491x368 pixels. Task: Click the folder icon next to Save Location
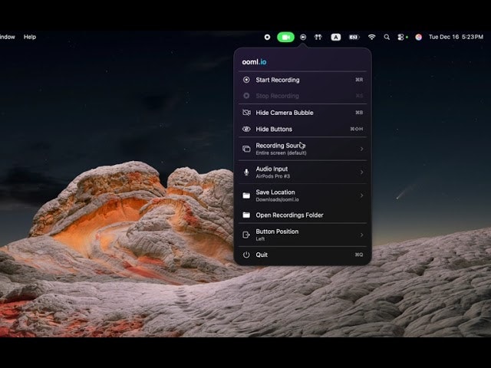pyautogui.click(x=246, y=195)
